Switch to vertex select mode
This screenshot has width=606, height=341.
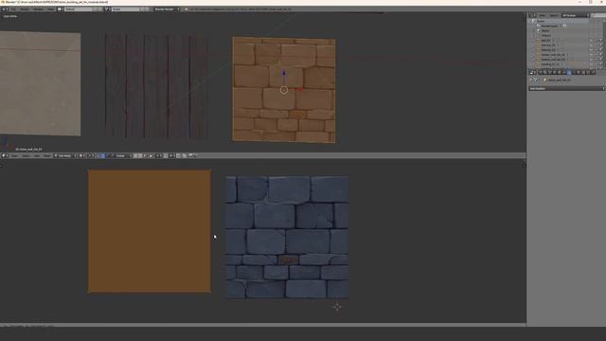point(134,155)
